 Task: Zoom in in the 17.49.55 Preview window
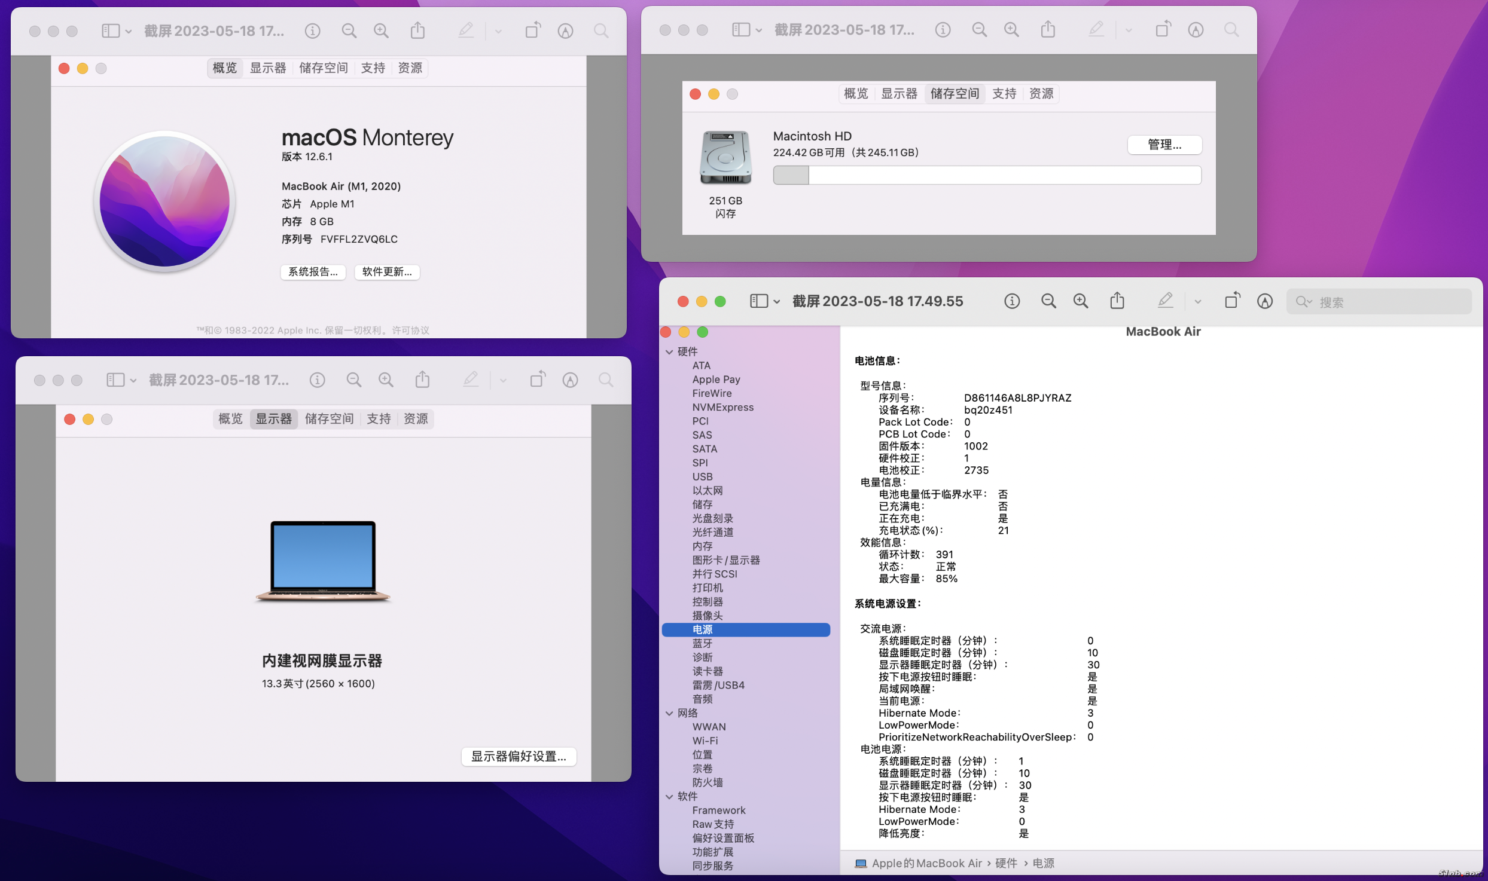(x=1081, y=301)
